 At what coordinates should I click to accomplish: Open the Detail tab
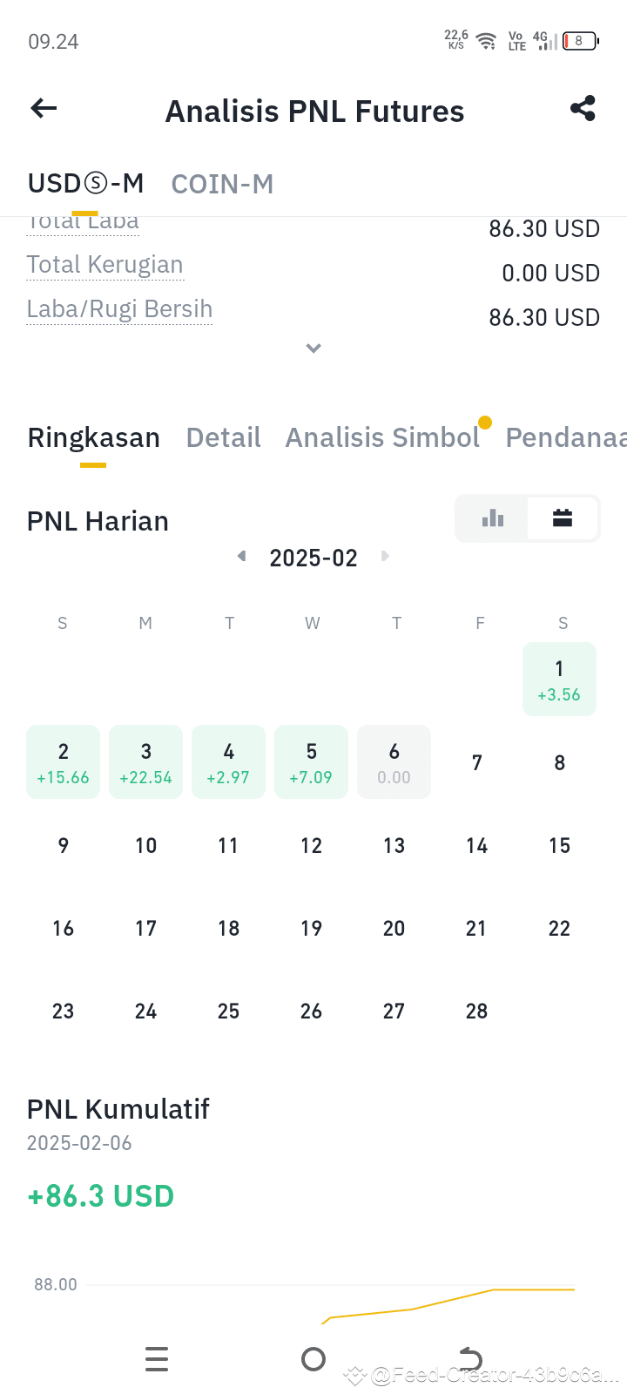224,437
